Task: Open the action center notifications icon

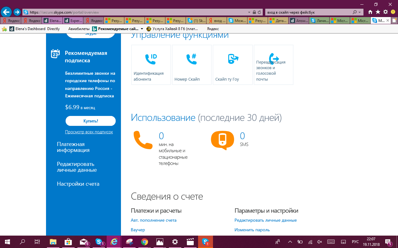Action: pos(388,242)
